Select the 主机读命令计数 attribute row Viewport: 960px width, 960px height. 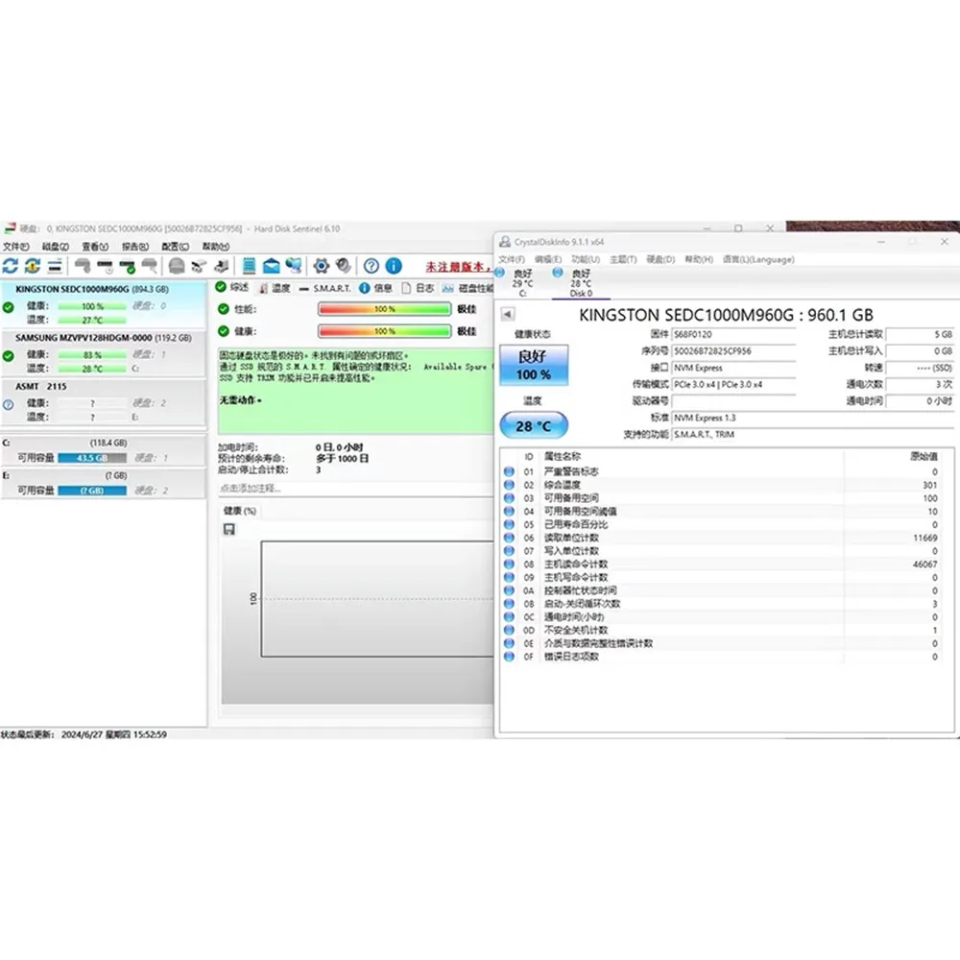click(x=721, y=564)
